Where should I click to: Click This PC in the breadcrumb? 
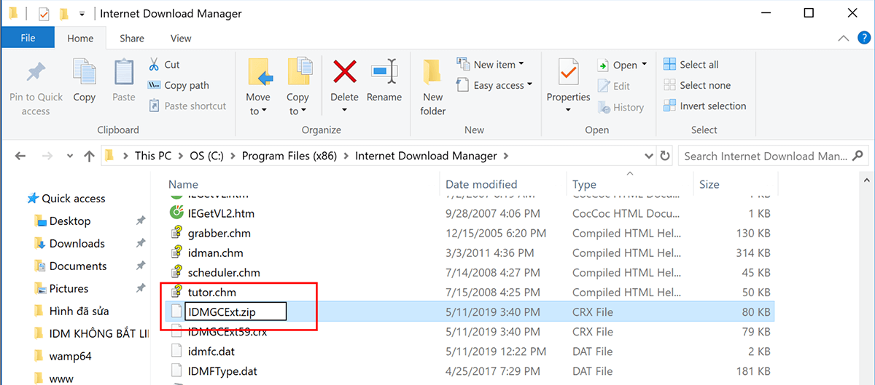(152, 156)
